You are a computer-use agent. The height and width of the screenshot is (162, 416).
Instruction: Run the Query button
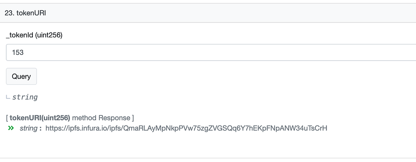point(21,76)
